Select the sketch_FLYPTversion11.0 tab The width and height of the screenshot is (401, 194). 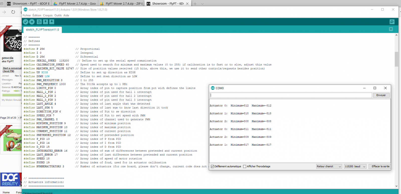coord(42,30)
